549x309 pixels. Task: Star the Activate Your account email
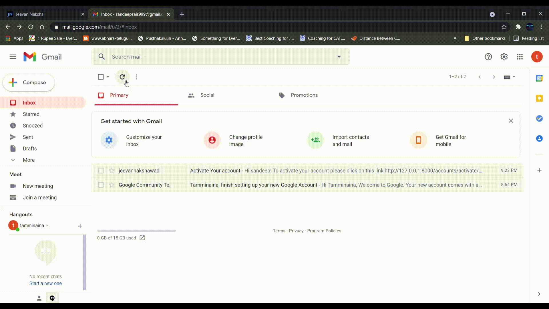pyautogui.click(x=112, y=171)
